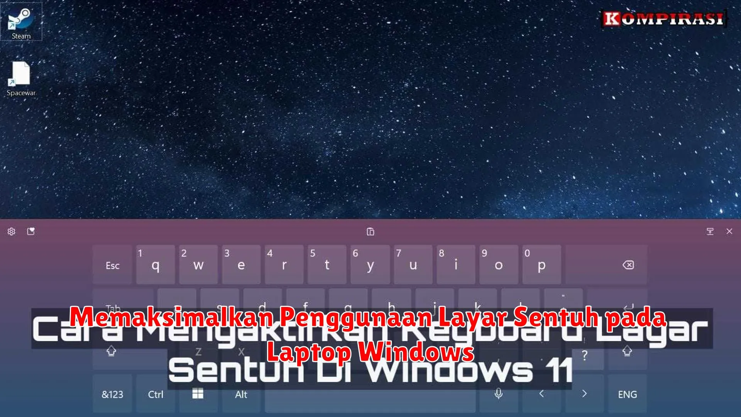Viewport: 741px width, 417px height.
Task: Click the Windows Start button on keyboard
Action: pyautogui.click(x=198, y=393)
